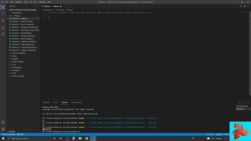The image size is (251, 141).
Task: Click in Type here to search box
Action: coord(29,138)
